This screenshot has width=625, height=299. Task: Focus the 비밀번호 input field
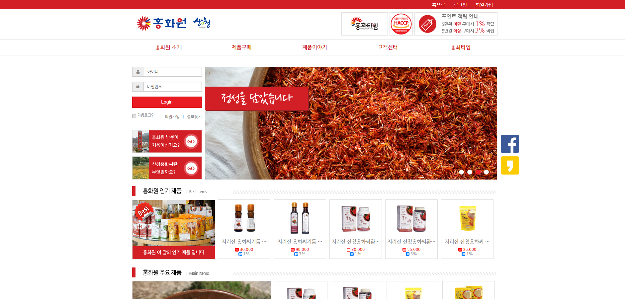point(173,87)
